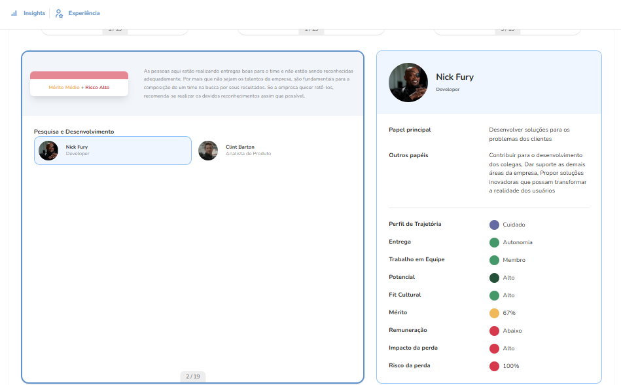Click the 100% loss risk value

511,366
